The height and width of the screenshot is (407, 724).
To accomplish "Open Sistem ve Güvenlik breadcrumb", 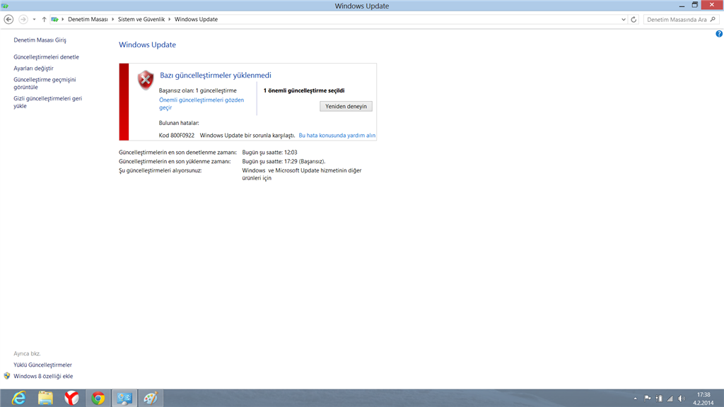I will 141,19.
